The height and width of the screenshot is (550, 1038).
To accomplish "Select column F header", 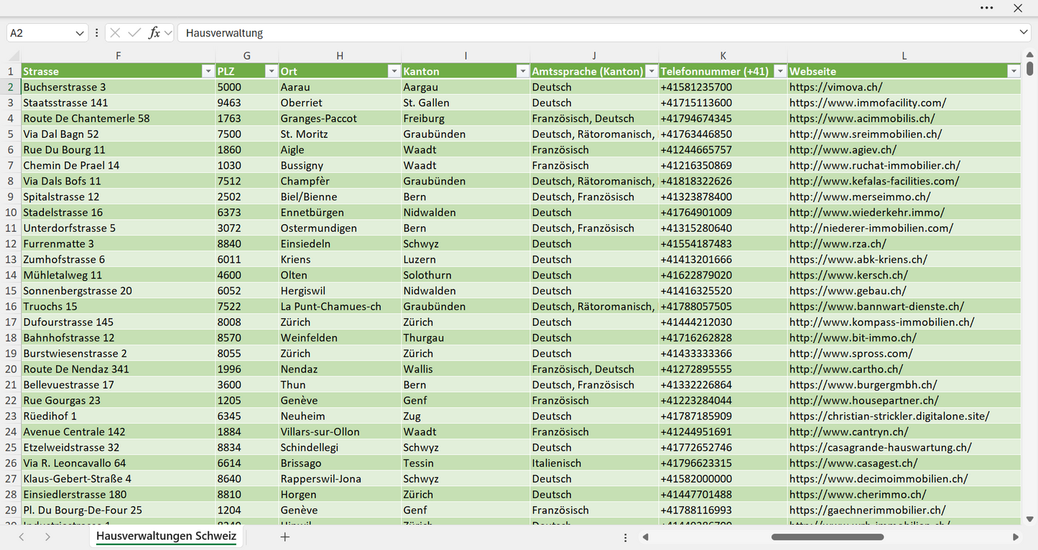I will (118, 56).
